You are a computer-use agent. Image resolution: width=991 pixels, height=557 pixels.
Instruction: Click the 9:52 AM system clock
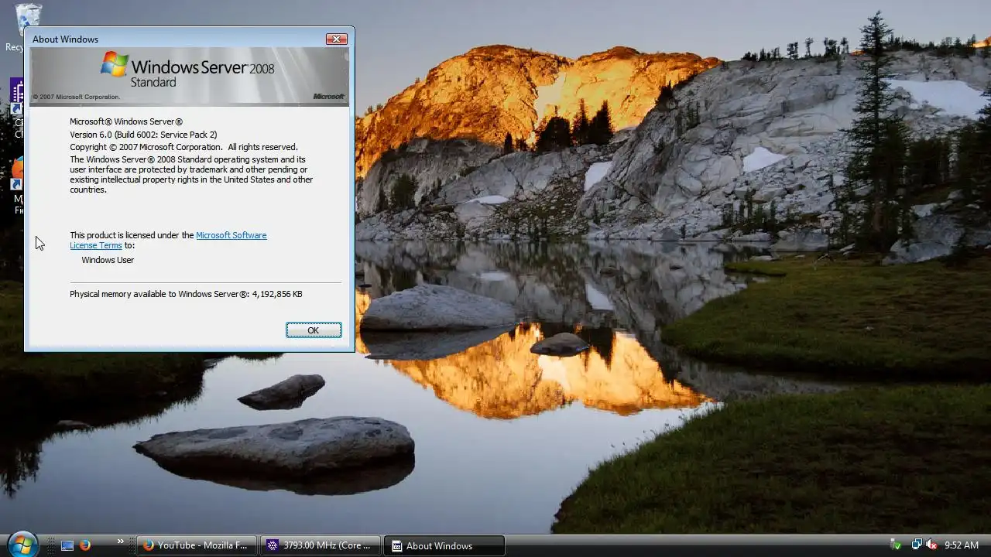[962, 545]
